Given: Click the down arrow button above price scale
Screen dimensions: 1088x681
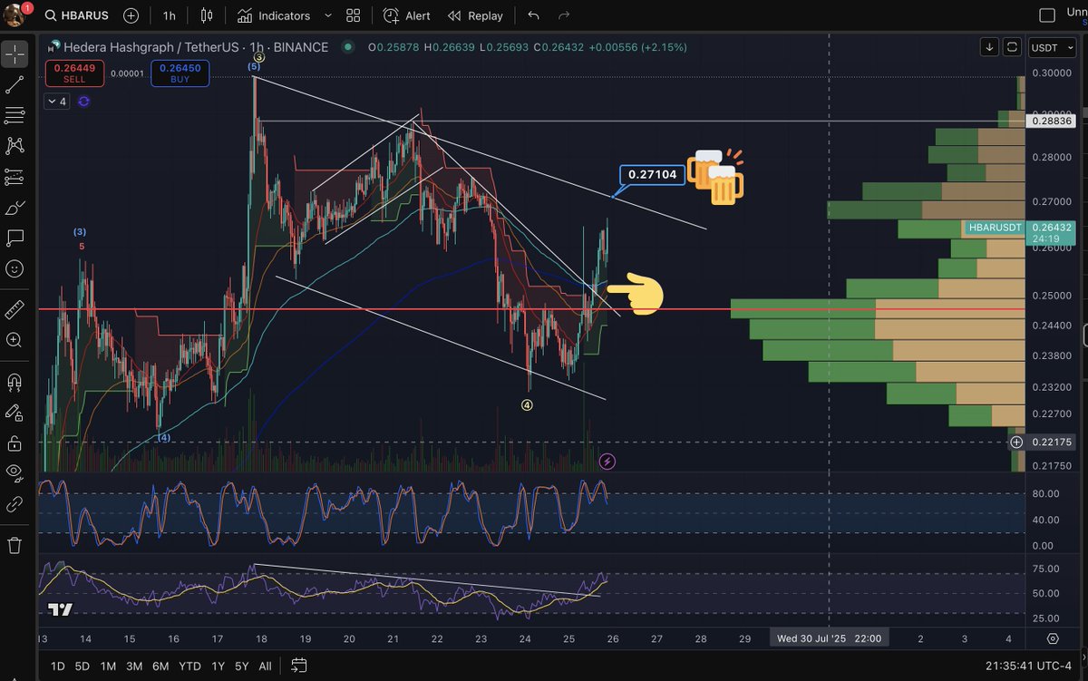Looking at the screenshot, I should (989, 47).
